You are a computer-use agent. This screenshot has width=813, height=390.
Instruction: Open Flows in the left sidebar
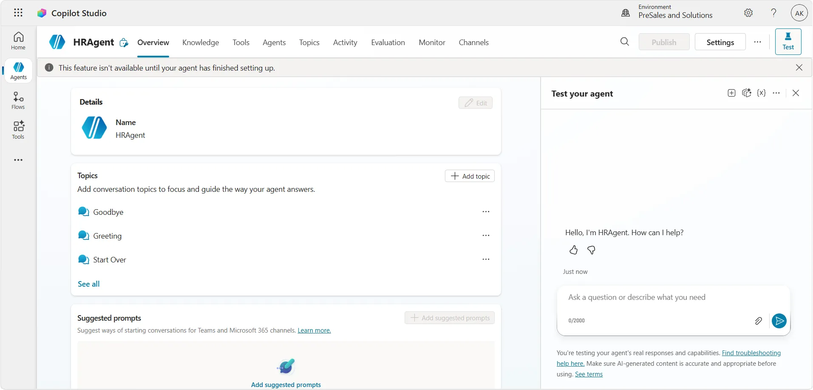18,100
